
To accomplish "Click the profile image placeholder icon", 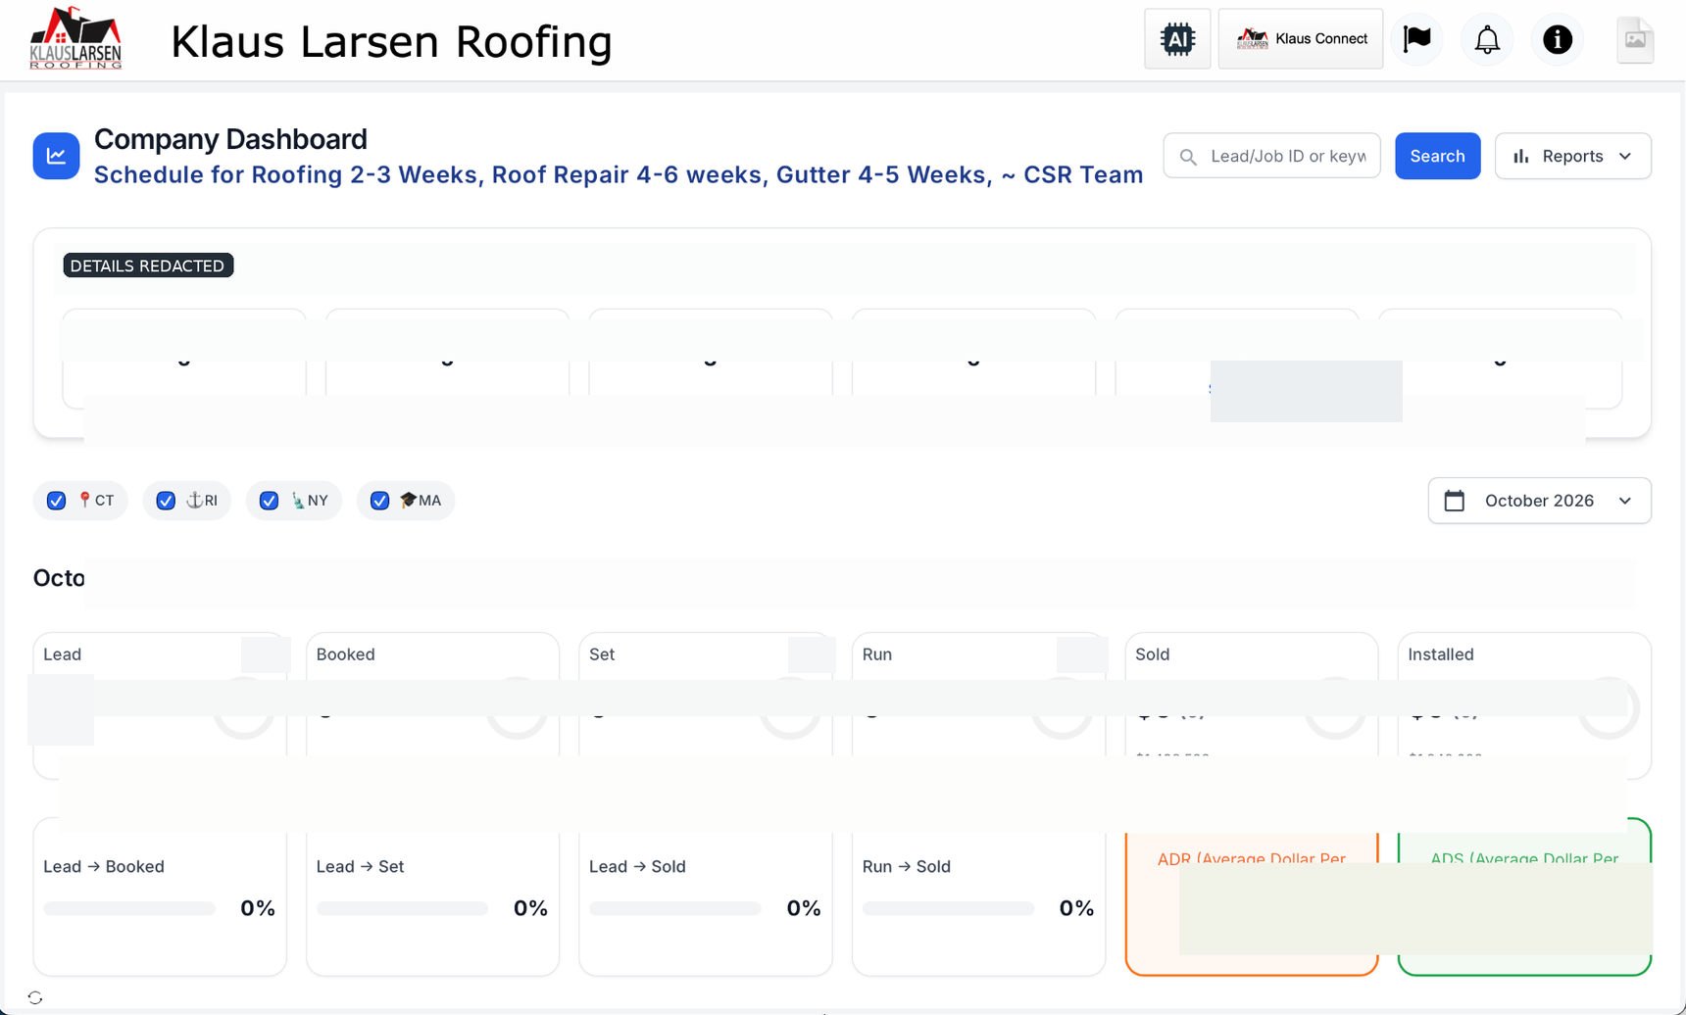I will coord(1635,40).
